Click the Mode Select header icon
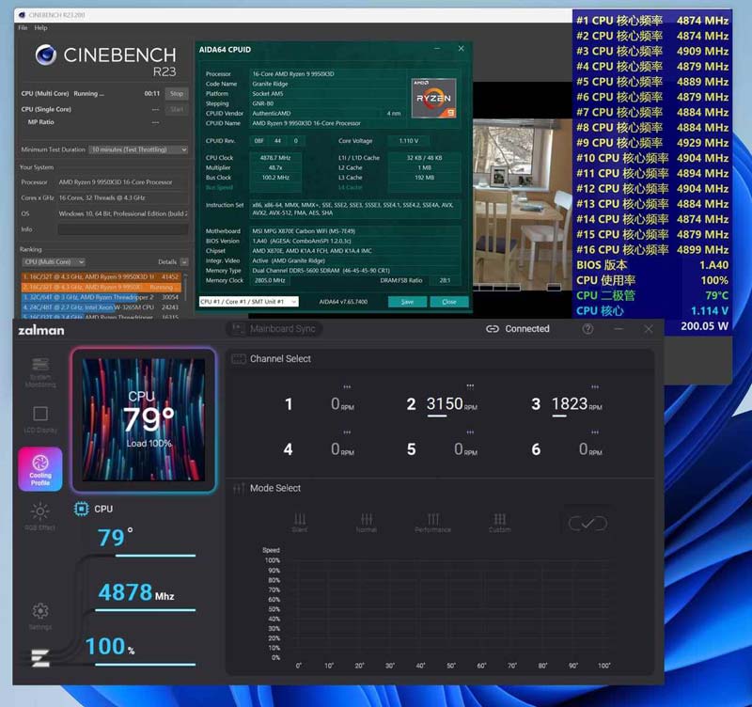 coord(239,488)
